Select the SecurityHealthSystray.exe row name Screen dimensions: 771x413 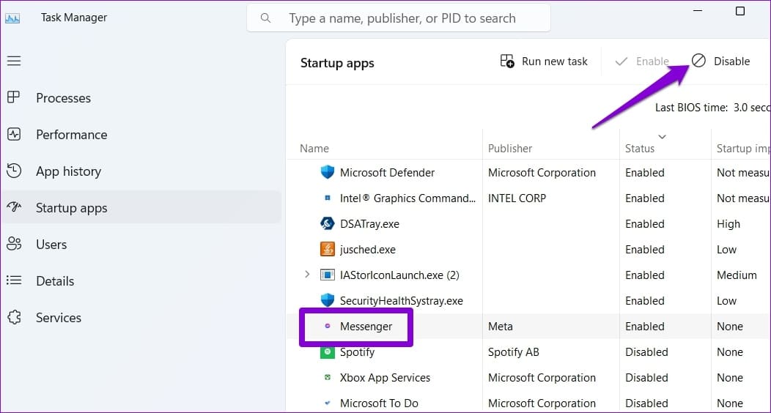click(401, 300)
